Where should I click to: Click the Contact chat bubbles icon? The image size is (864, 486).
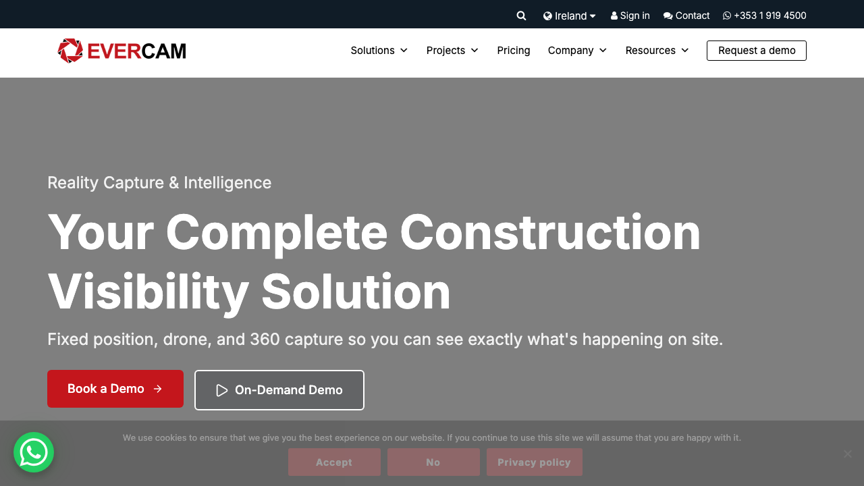pyautogui.click(x=668, y=16)
